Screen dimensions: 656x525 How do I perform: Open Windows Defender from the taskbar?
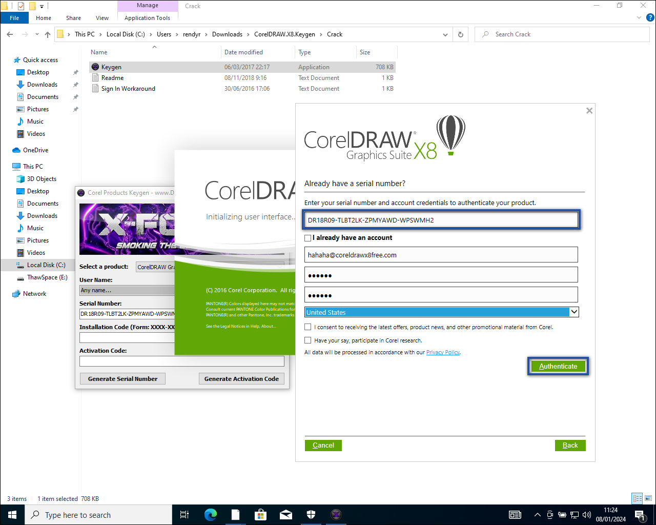click(x=311, y=514)
